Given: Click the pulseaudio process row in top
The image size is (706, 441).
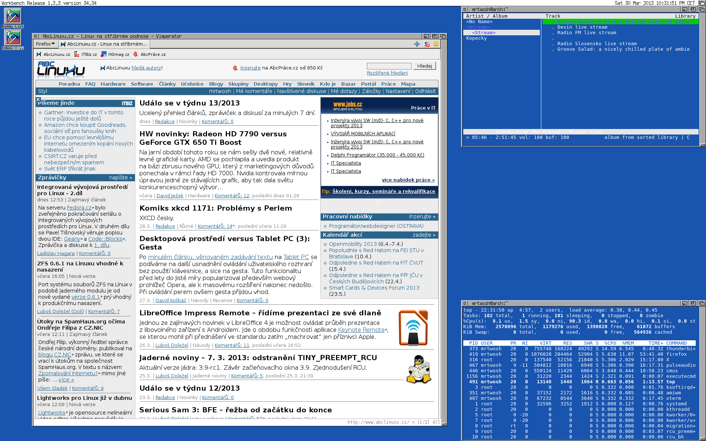Looking at the screenshot, I should [579, 365].
